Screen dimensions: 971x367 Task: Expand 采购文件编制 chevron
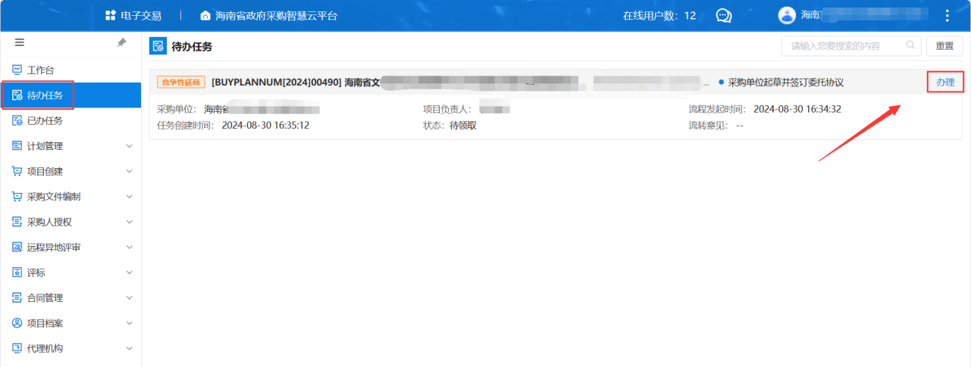[129, 197]
